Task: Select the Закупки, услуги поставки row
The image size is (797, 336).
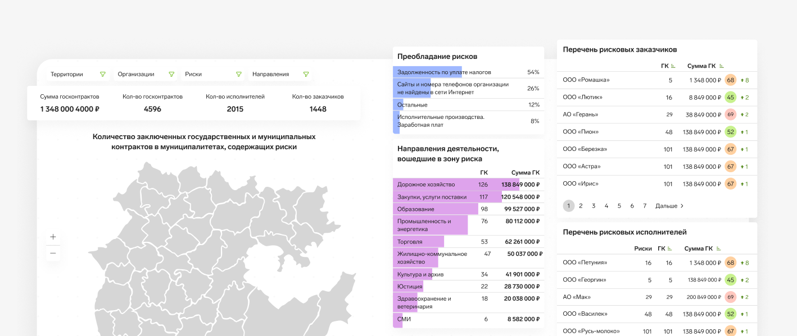Action: [468, 197]
